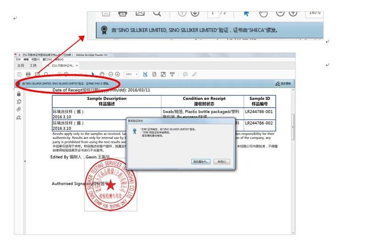This screenshot has width=367, height=241.
Task: Click the 签名验证状态 dialog title
Action: (135, 121)
